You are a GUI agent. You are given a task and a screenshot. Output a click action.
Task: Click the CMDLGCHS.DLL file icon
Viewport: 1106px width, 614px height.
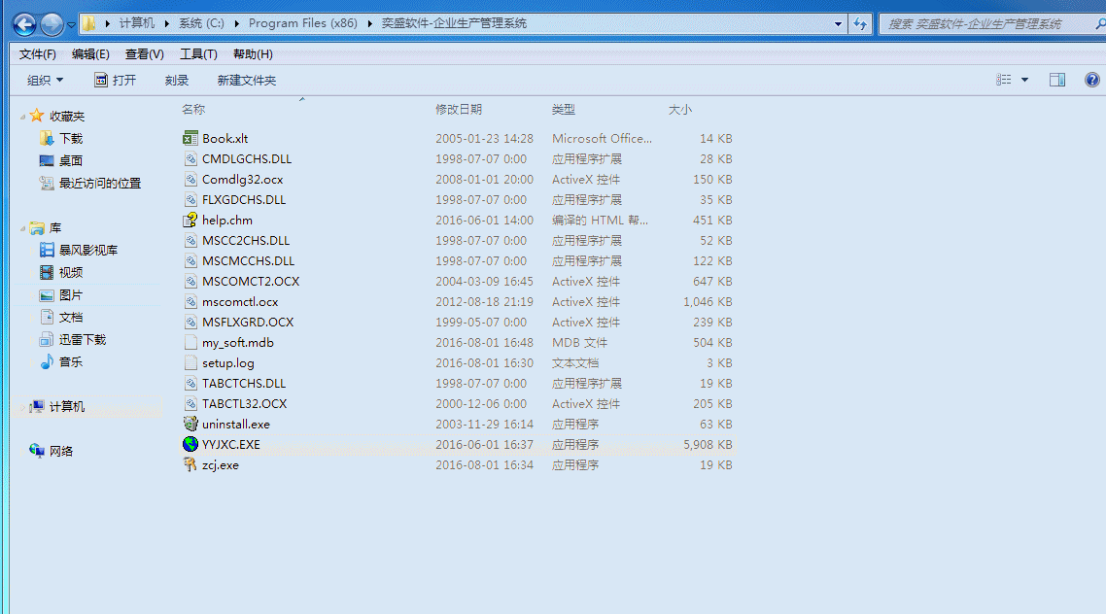[190, 158]
